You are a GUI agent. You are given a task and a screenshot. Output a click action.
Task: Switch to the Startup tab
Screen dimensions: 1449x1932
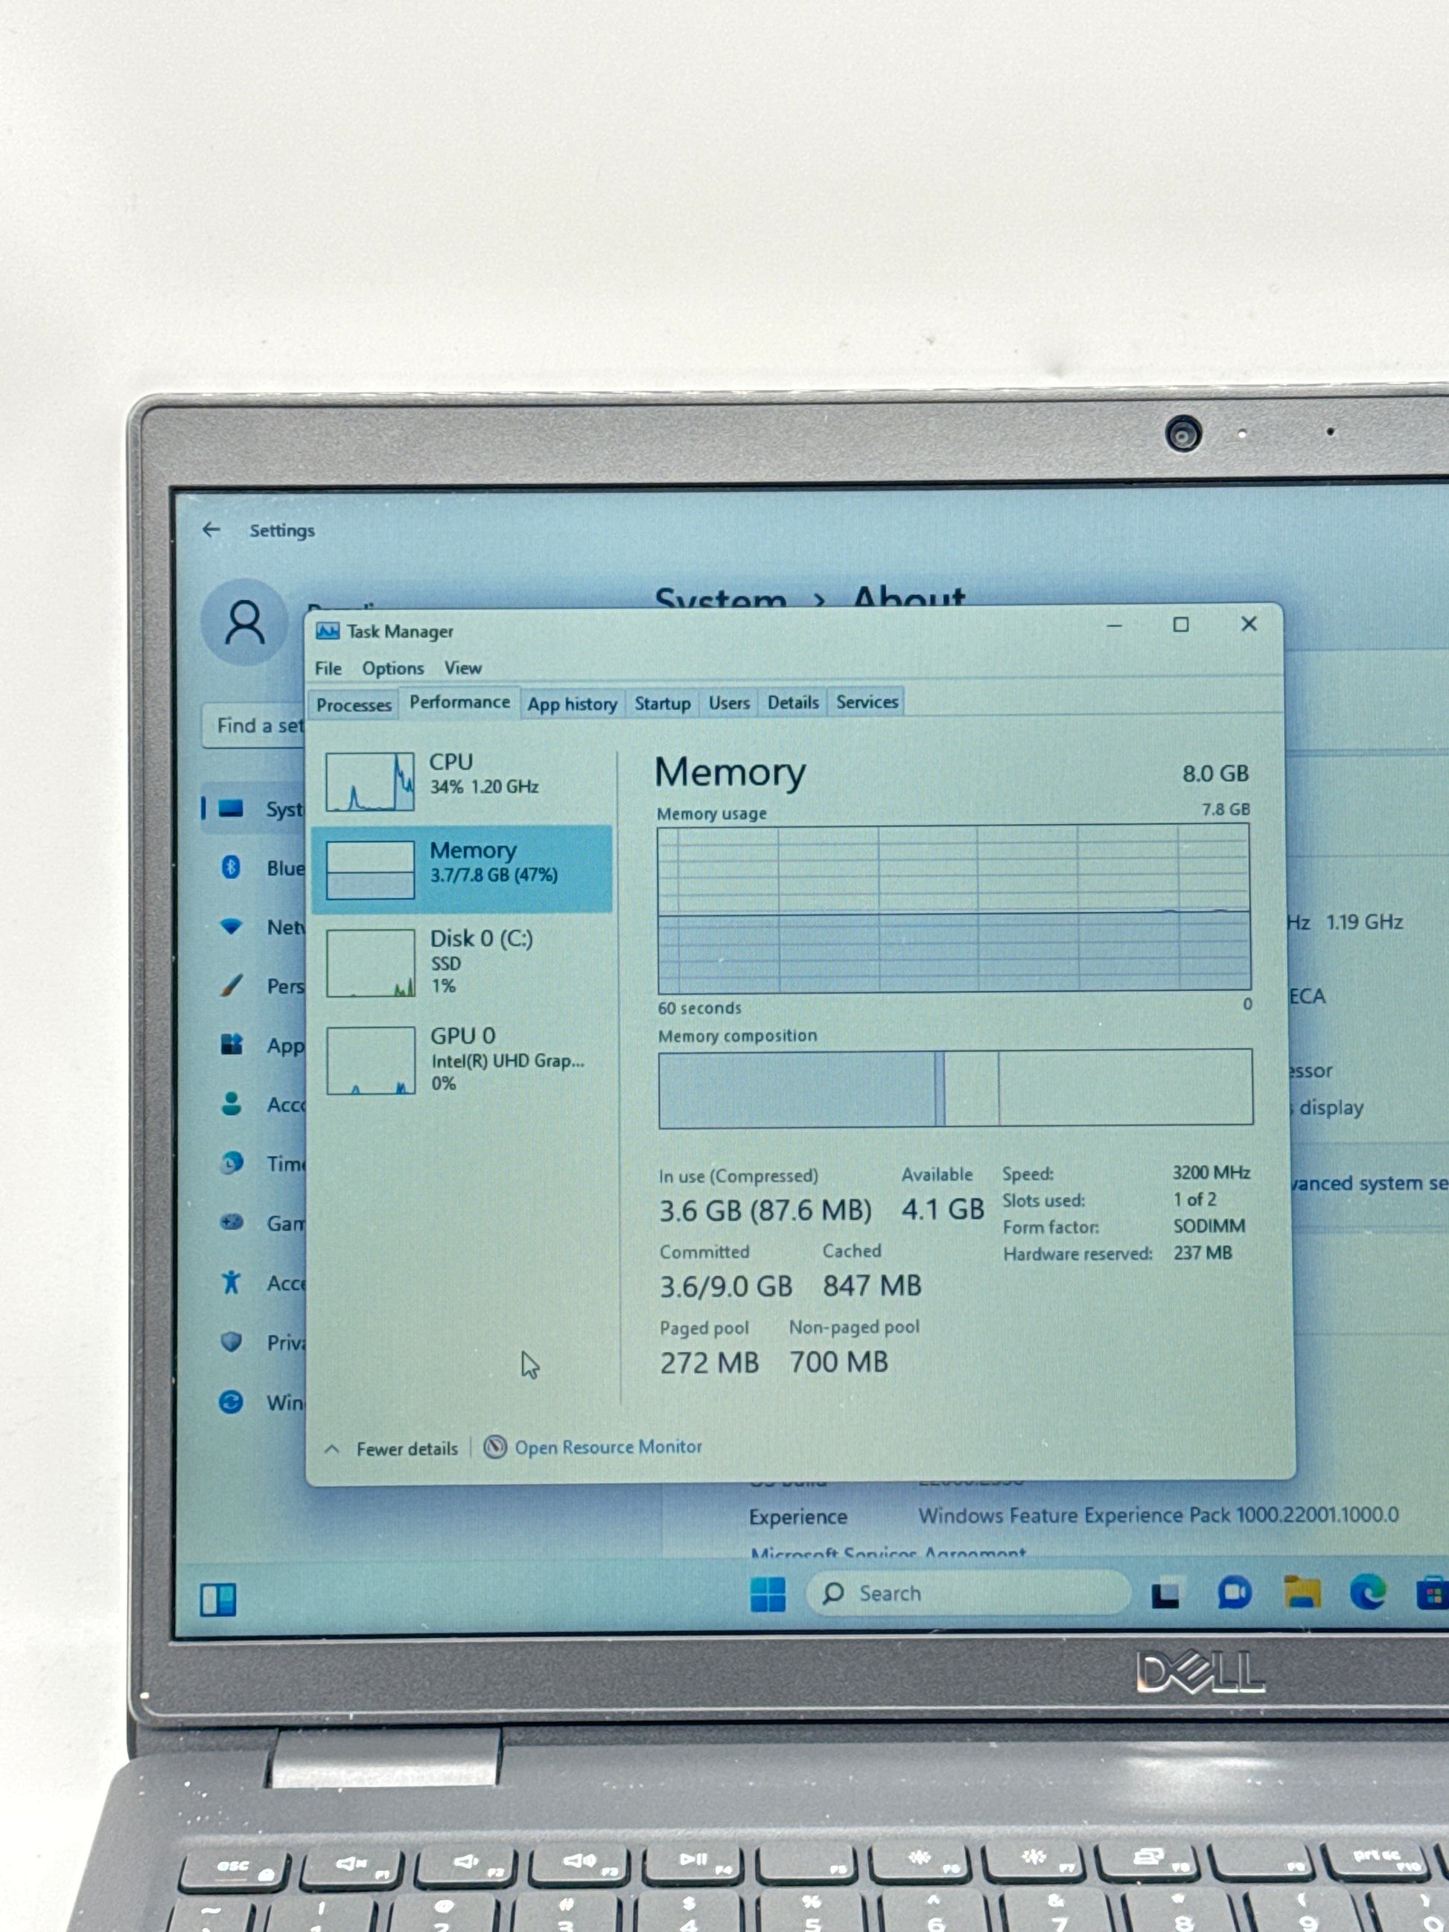coord(662,703)
